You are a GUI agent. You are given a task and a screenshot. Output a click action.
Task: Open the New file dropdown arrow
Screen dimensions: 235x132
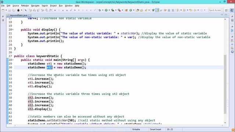(6, 10)
